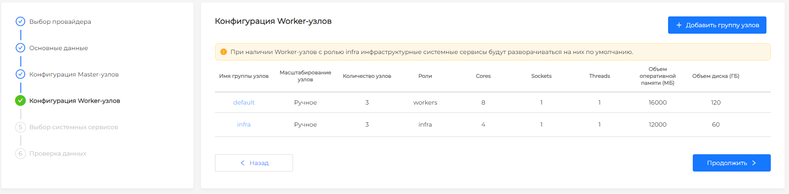This screenshot has width=789, height=194.
Task: Click the Назад button
Action: [254, 163]
